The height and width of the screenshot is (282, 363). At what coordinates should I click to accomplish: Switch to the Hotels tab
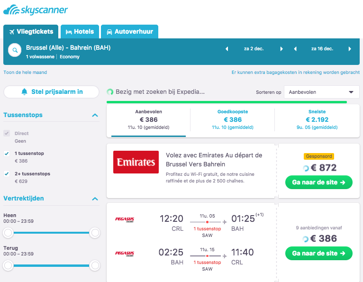tap(80, 31)
